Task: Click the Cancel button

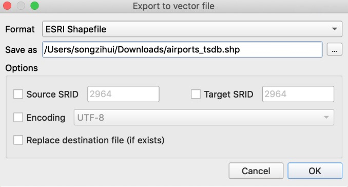Action: pos(256,171)
